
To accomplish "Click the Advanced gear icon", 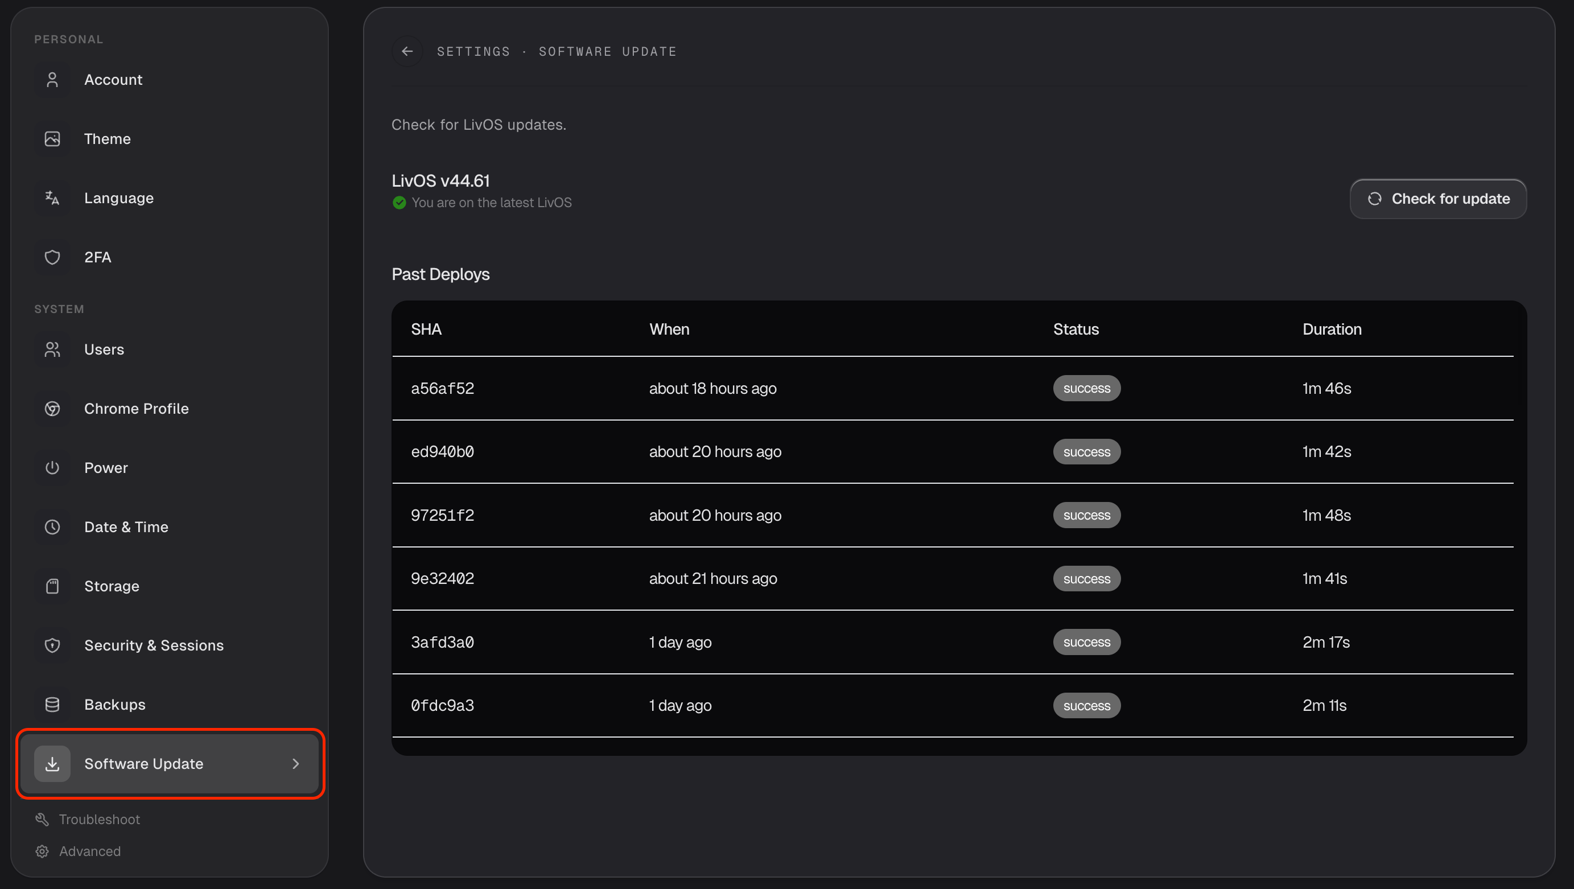I will pyautogui.click(x=42, y=851).
